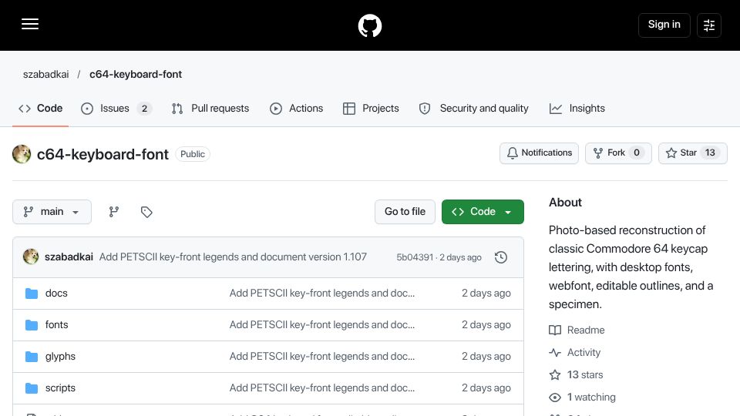Image resolution: width=740 pixels, height=416 pixels.
Task: Open the hamburger navigation menu
Action: click(30, 24)
